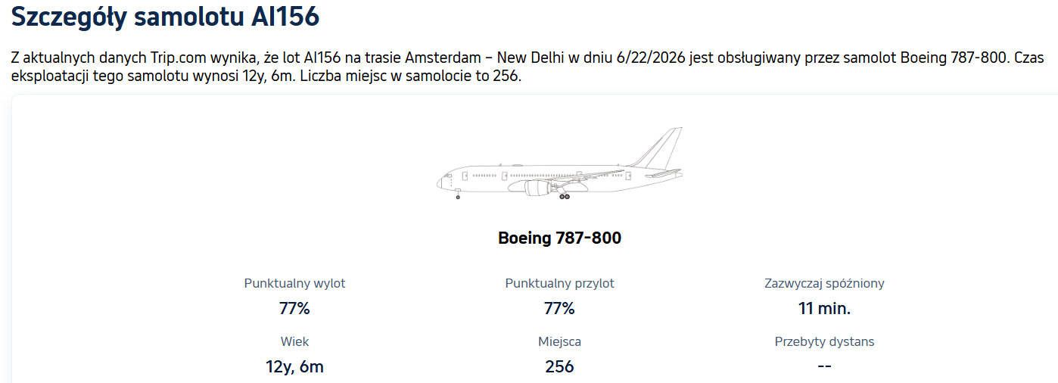
Task: Select the Przebyty dystans label
Action: coord(824,341)
